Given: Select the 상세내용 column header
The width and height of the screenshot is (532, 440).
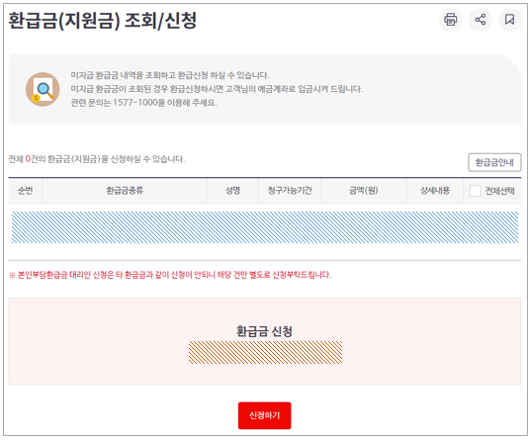Looking at the screenshot, I should coord(435,191).
